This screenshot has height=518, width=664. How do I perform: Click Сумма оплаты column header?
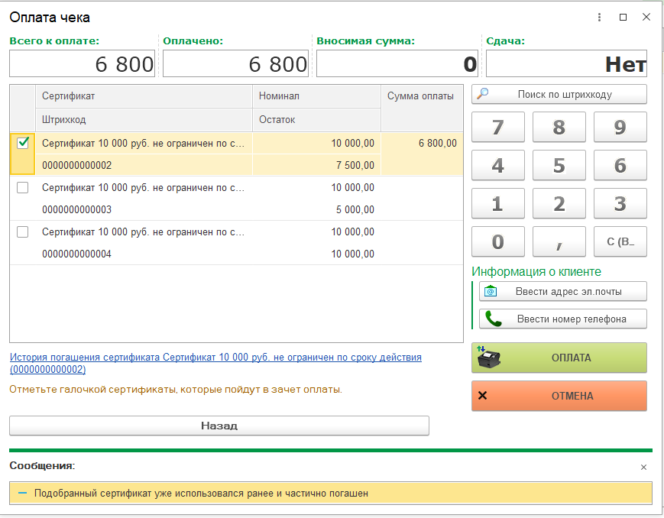pos(422,108)
